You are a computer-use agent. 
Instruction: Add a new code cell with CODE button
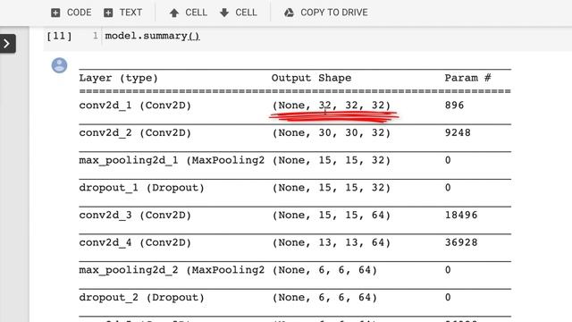tap(71, 13)
